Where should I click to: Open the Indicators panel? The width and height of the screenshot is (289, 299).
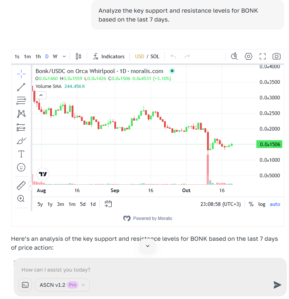(x=109, y=56)
